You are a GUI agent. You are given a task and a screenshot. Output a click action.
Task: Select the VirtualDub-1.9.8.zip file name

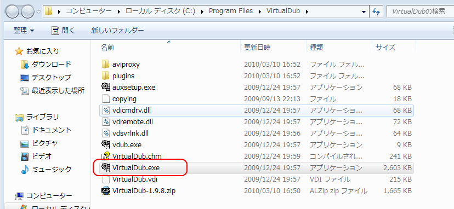[x=144, y=190]
